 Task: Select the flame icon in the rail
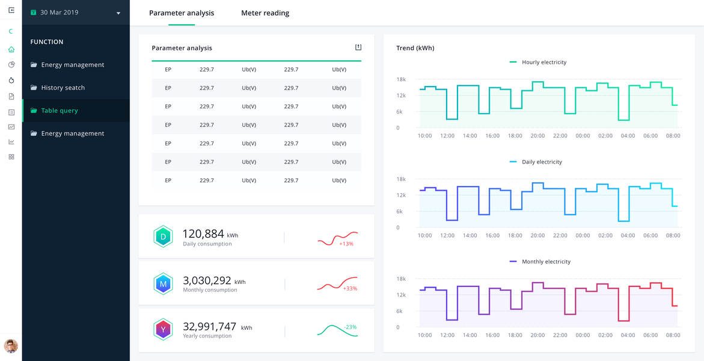tap(11, 80)
